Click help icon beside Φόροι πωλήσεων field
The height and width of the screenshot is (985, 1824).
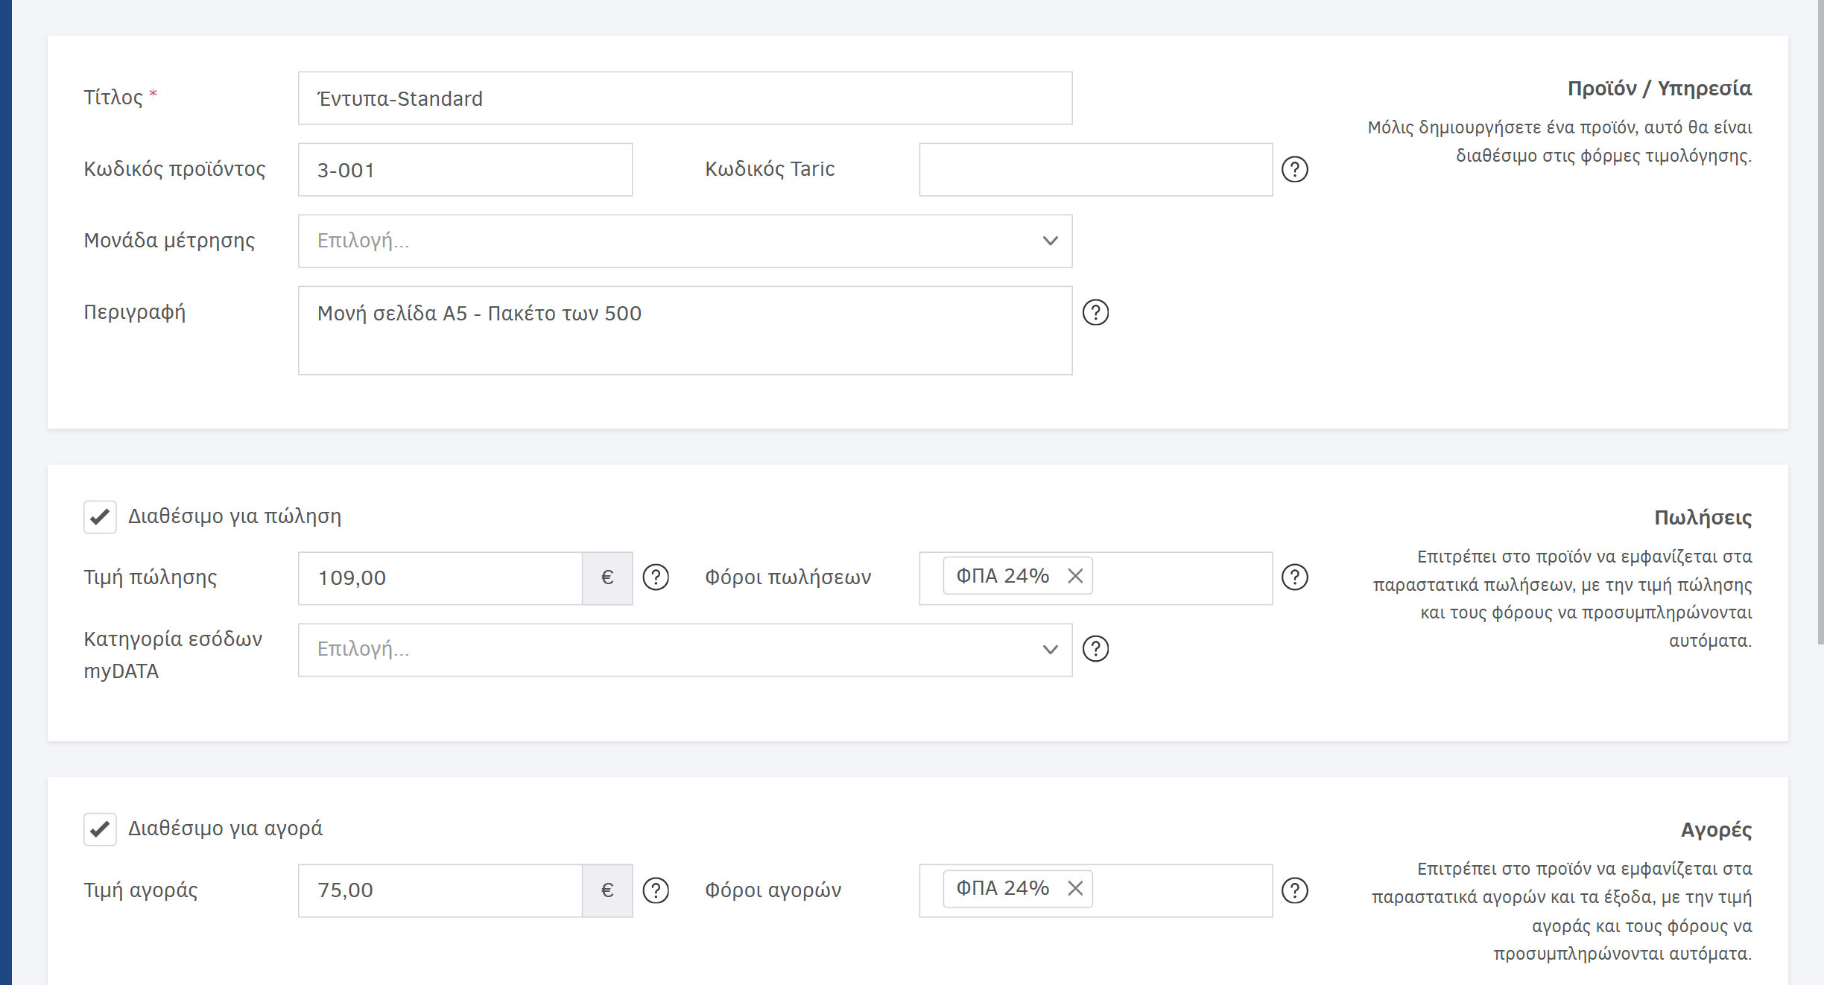pos(1294,577)
